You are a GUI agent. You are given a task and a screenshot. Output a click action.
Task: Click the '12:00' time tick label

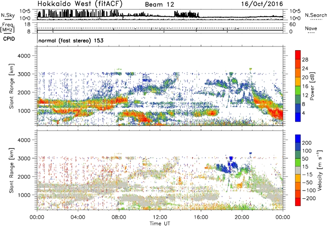tap(160, 217)
